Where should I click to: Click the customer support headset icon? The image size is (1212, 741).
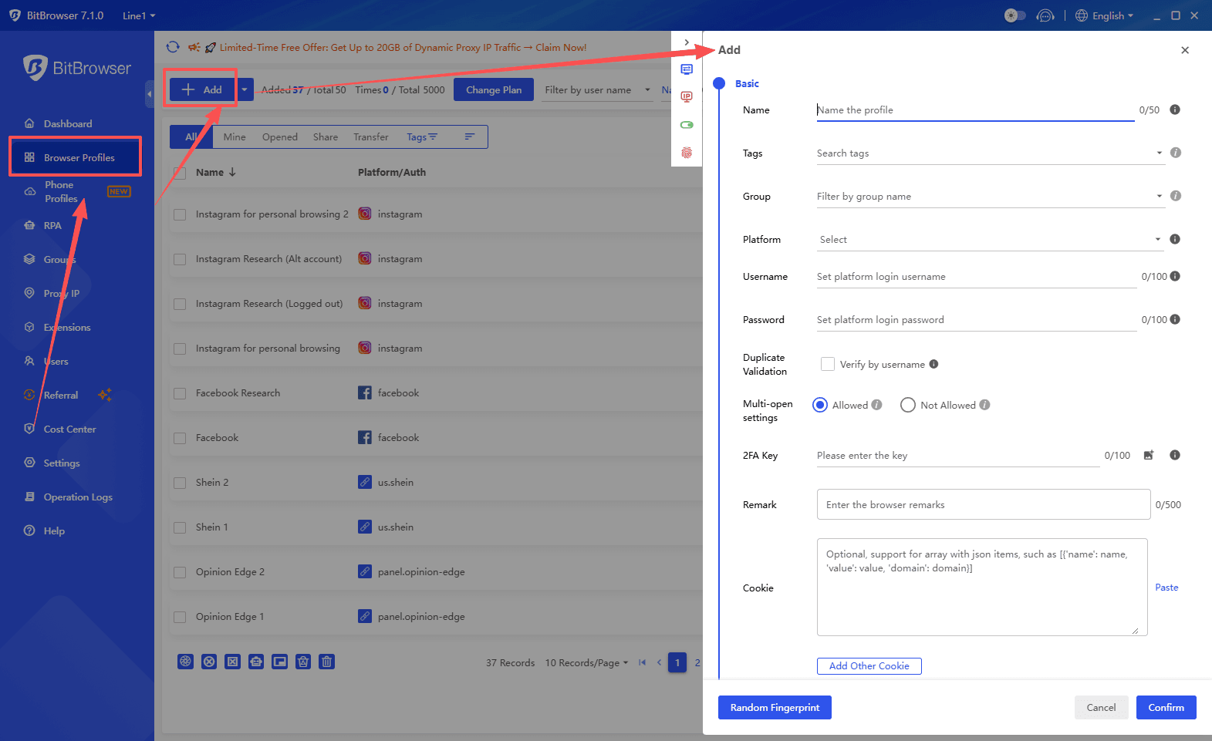[1045, 15]
